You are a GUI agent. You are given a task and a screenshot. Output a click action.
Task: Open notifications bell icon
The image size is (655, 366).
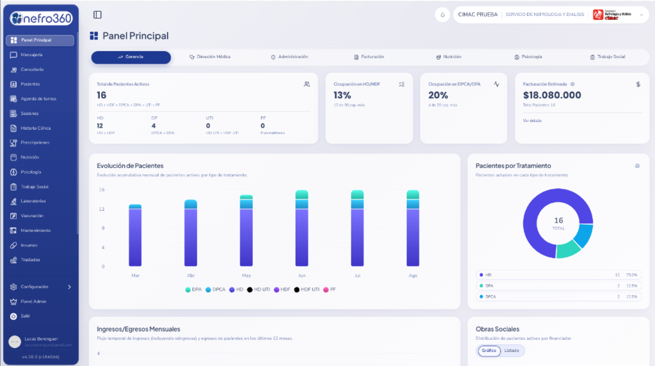pyautogui.click(x=443, y=15)
